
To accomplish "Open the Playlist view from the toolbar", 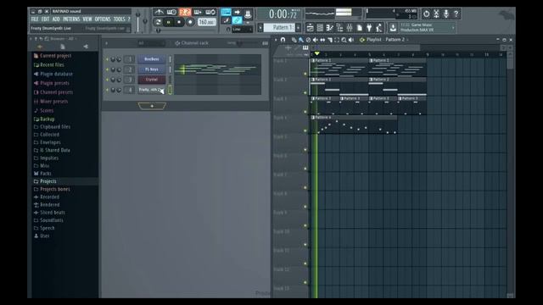I will click(311, 27).
